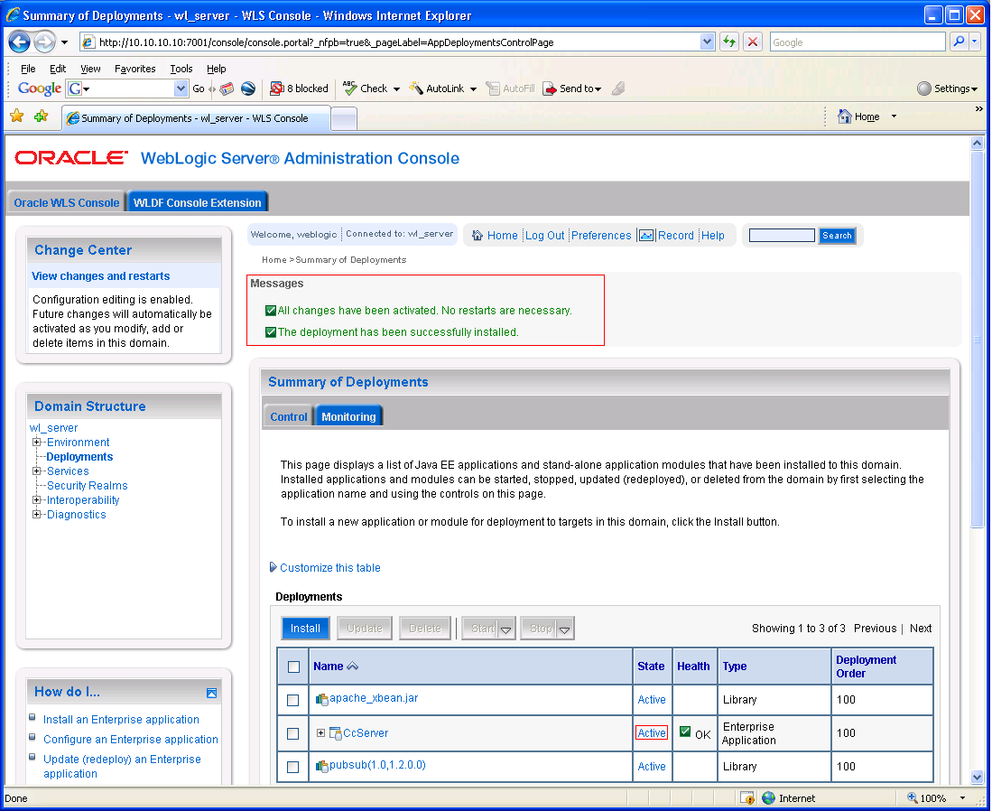Click the Check spelling icon
992x811 pixels.
point(350,88)
